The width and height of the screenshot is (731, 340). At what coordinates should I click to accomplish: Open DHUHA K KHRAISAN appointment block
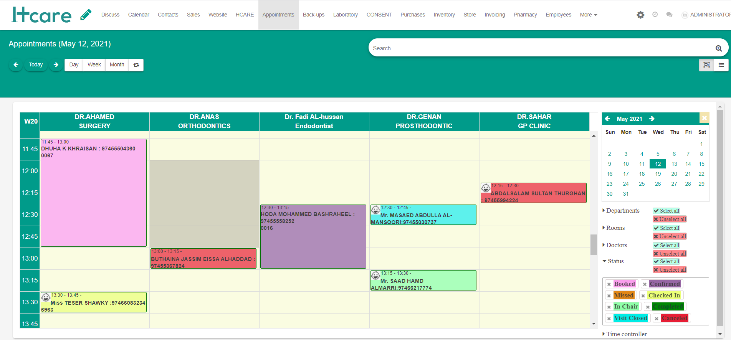pos(94,193)
